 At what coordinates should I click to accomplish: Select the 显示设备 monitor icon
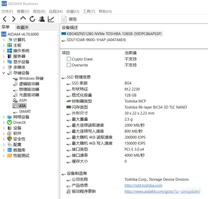[9, 62]
